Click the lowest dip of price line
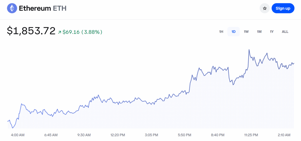 pyautogui.click(x=13, y=128)
